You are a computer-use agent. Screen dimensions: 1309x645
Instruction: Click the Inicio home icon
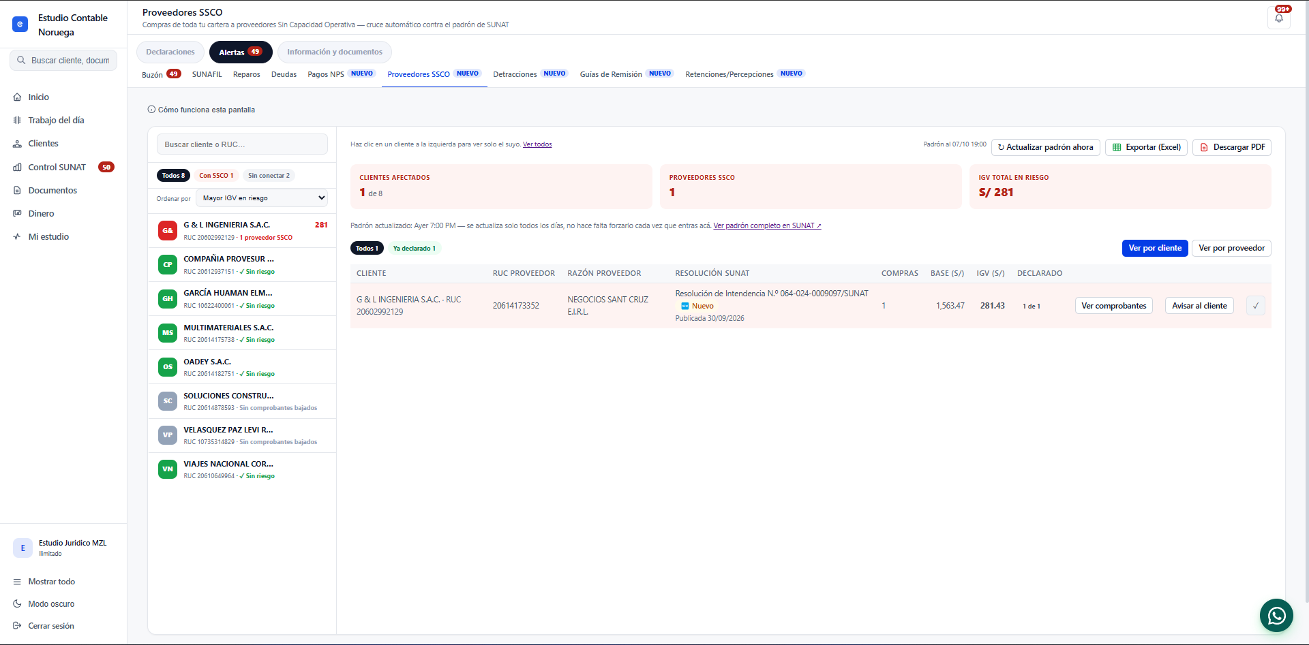click(17, 97)
